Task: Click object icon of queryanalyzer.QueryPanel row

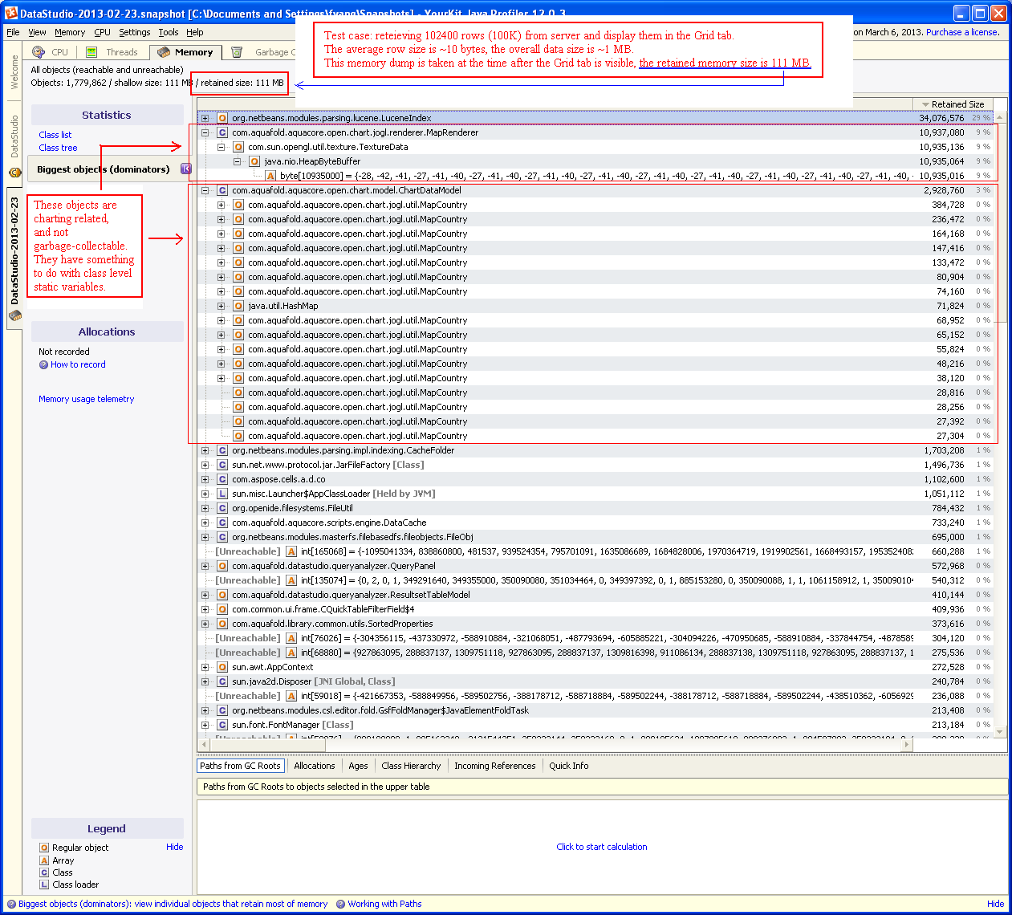Action: pos(222,566)
